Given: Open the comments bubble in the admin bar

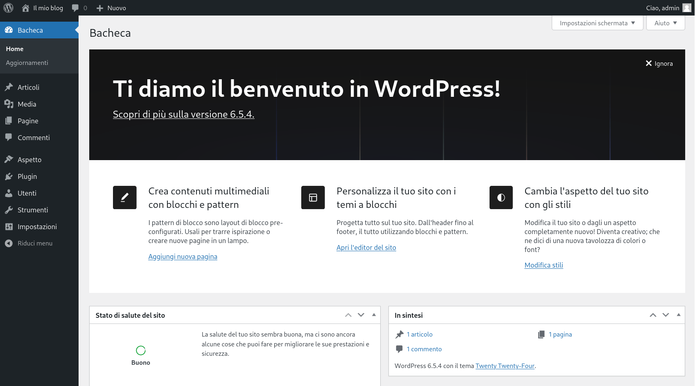Looking at the screenshot, I should coord(75,8).
